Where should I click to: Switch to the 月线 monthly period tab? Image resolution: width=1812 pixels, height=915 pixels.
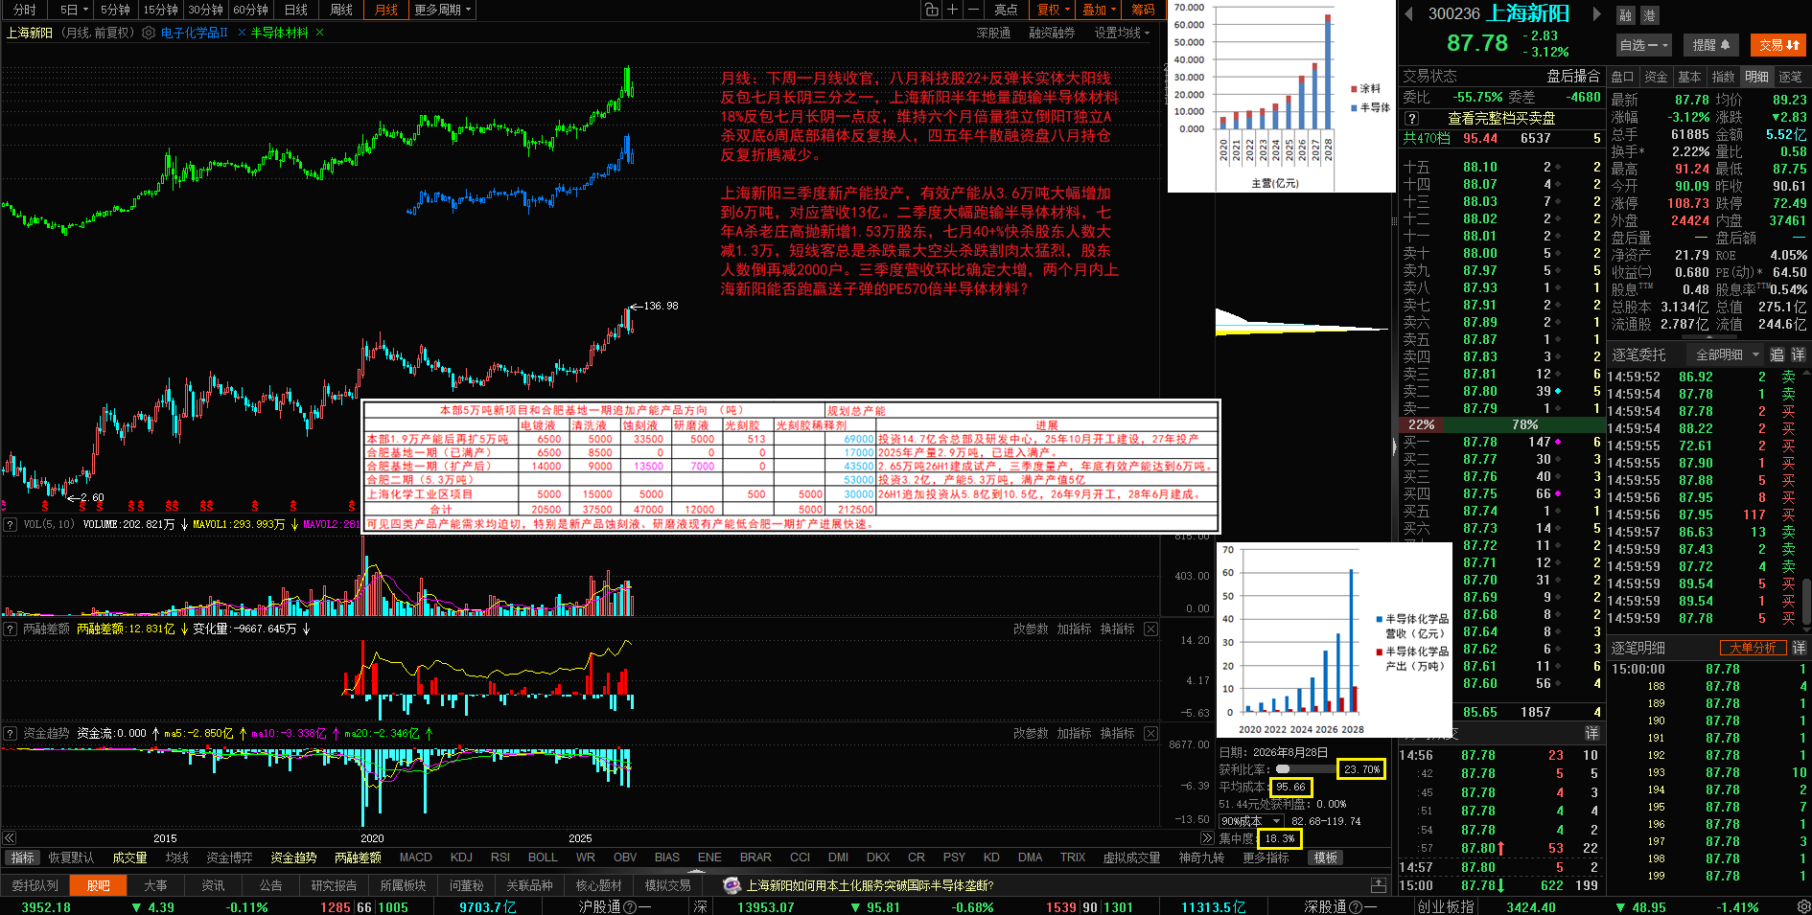click(386, 10)
